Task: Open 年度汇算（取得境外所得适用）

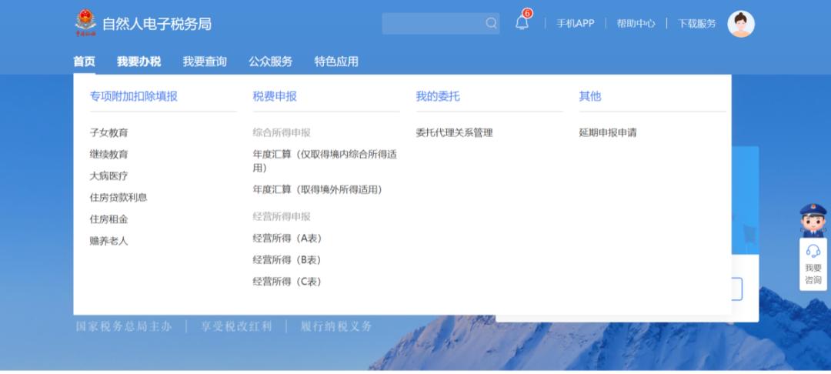Action: 319,189
